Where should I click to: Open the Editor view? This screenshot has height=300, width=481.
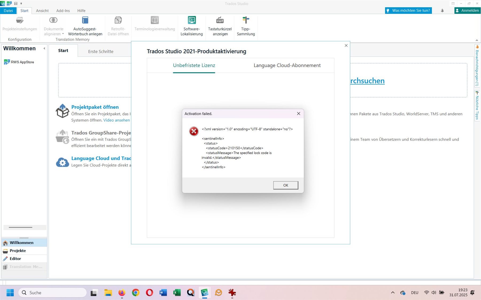[x=15, y=258]
